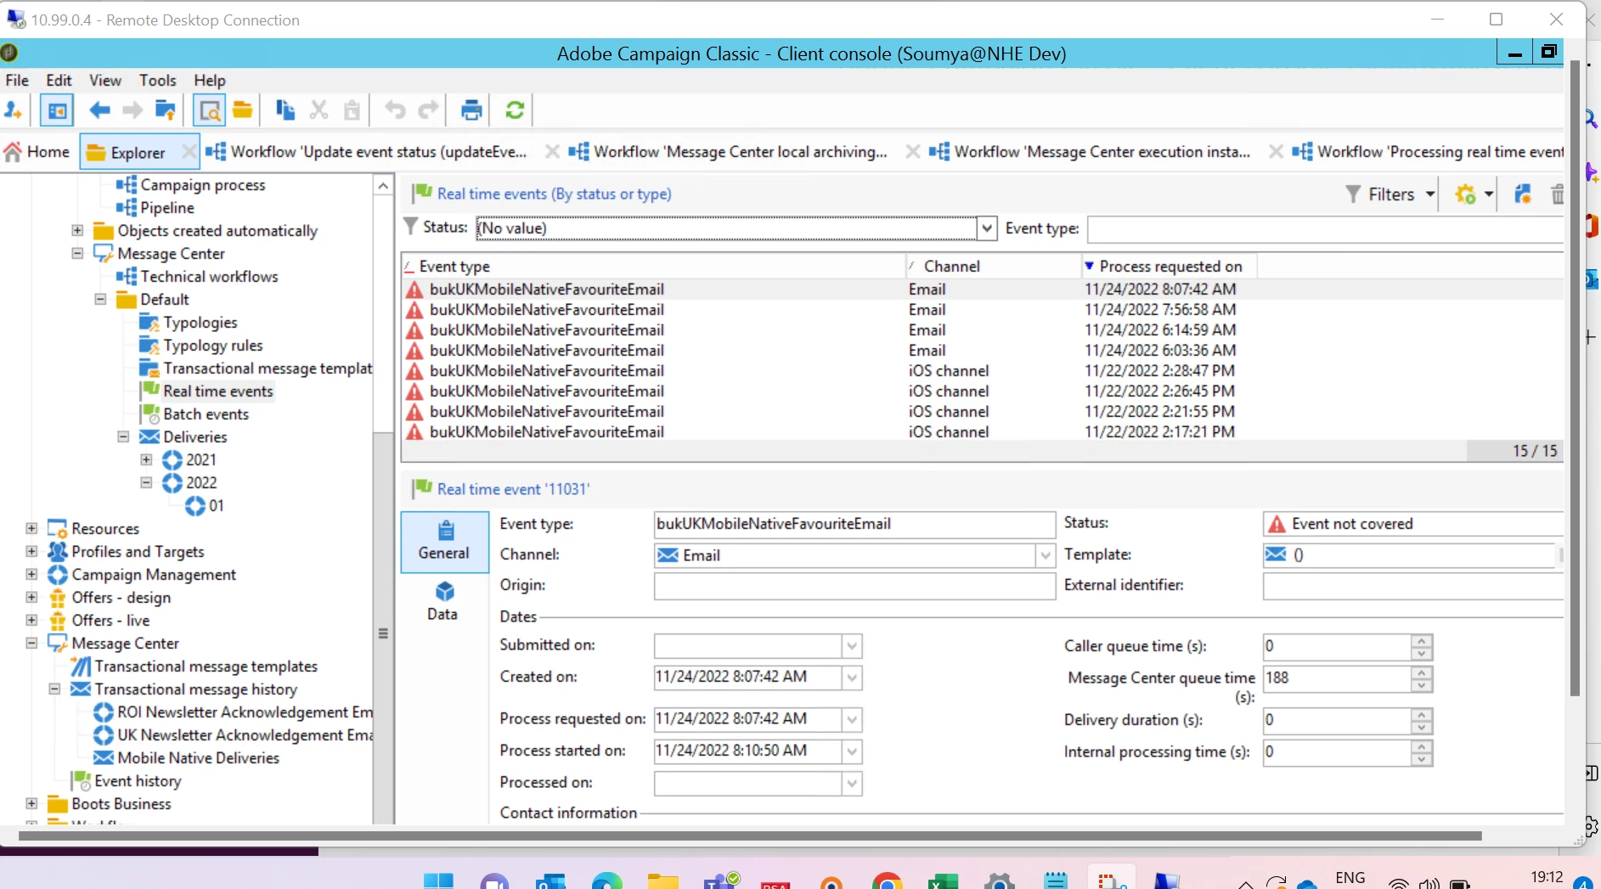Sort by Process requested on column

(1170, 267)
